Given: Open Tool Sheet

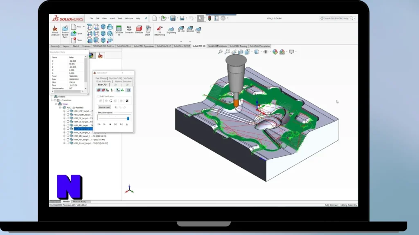Looking at the screenshot, I should [148, 30].
